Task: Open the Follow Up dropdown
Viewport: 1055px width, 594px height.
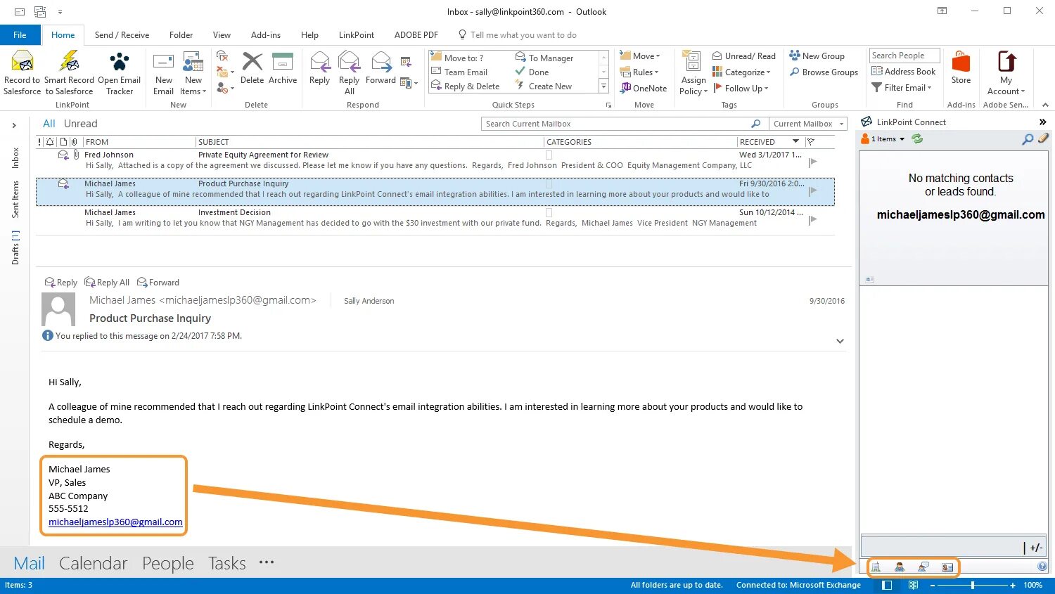Action: coord(741,88)
